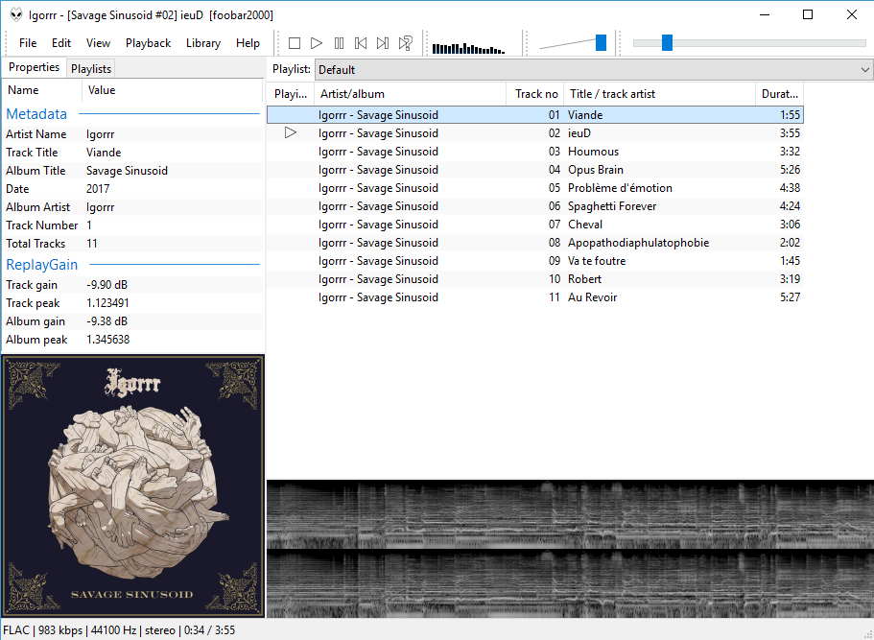The width and height of the screenshot is (874, 640).
Task: Select the track Problème d'émotion
Action: coord(535,188)
